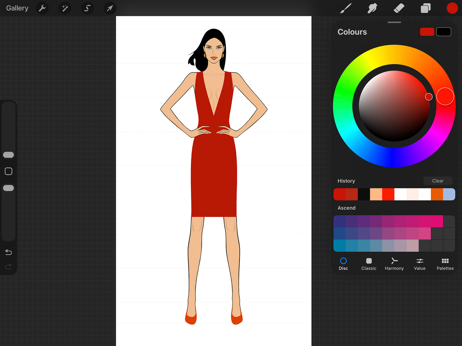Click the History section label
The width and height of the screenshot is (462, 346).
[x=346, y=181]
